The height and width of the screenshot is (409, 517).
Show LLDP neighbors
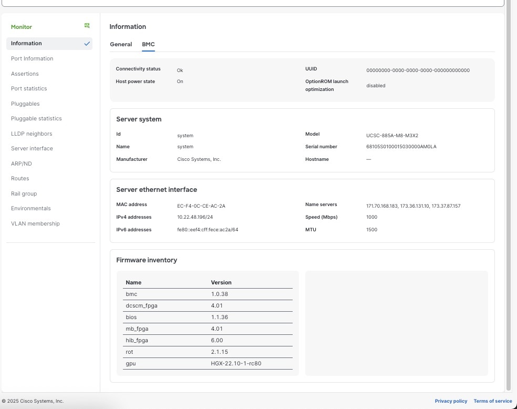click(32, 134)
